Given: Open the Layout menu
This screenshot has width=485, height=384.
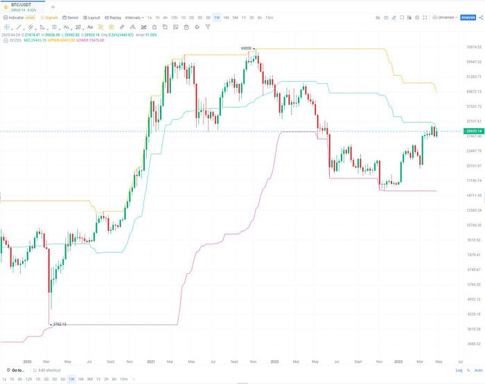Looking at the screenshot, I should (91, 17).
